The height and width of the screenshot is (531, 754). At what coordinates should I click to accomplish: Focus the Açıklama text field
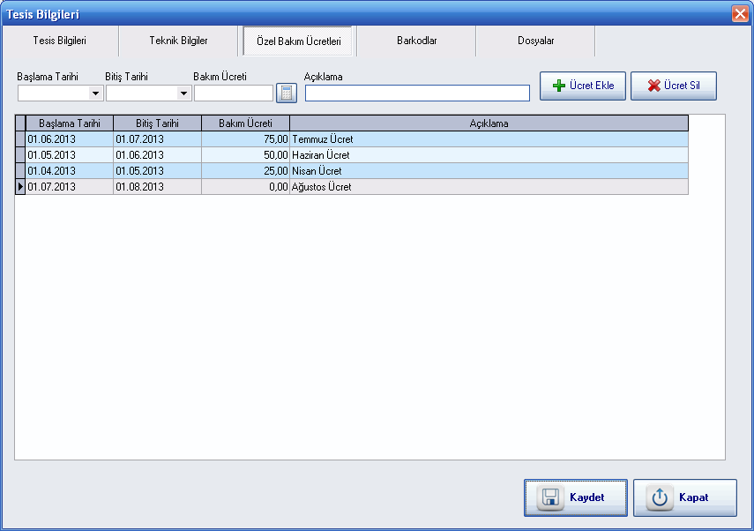417,93
